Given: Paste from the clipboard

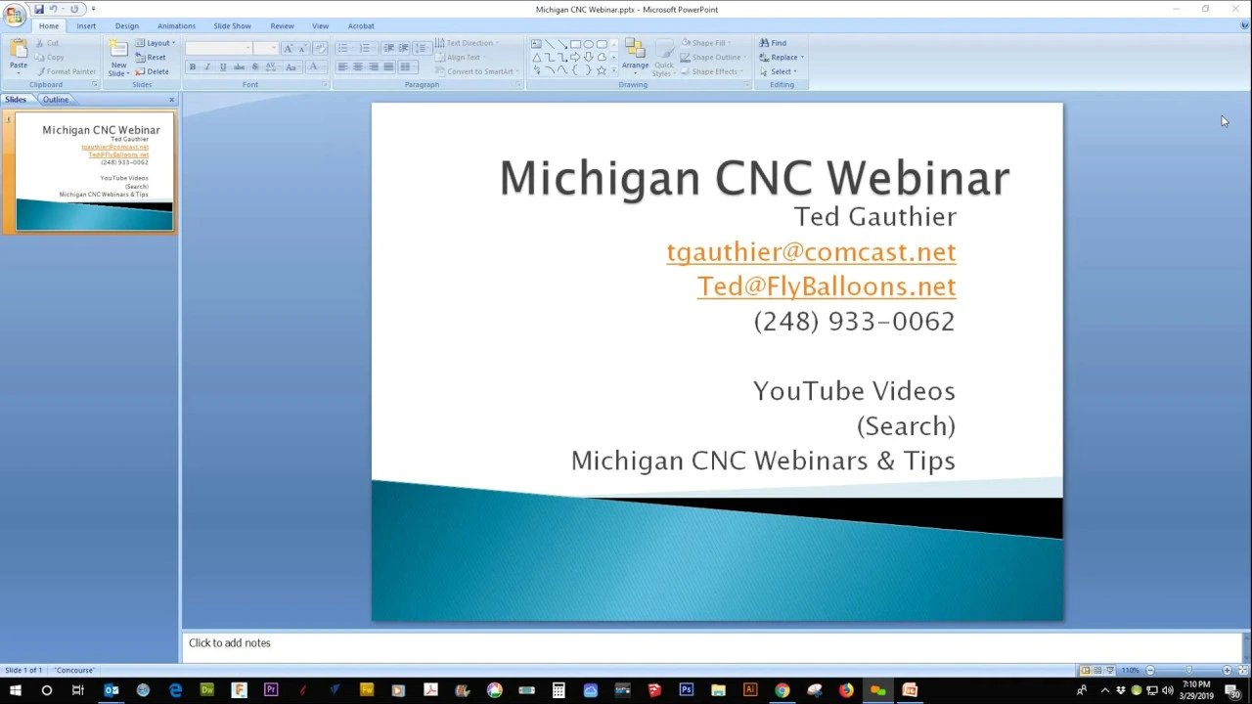Looking at the screenshot, I should [x=19, y=57].
